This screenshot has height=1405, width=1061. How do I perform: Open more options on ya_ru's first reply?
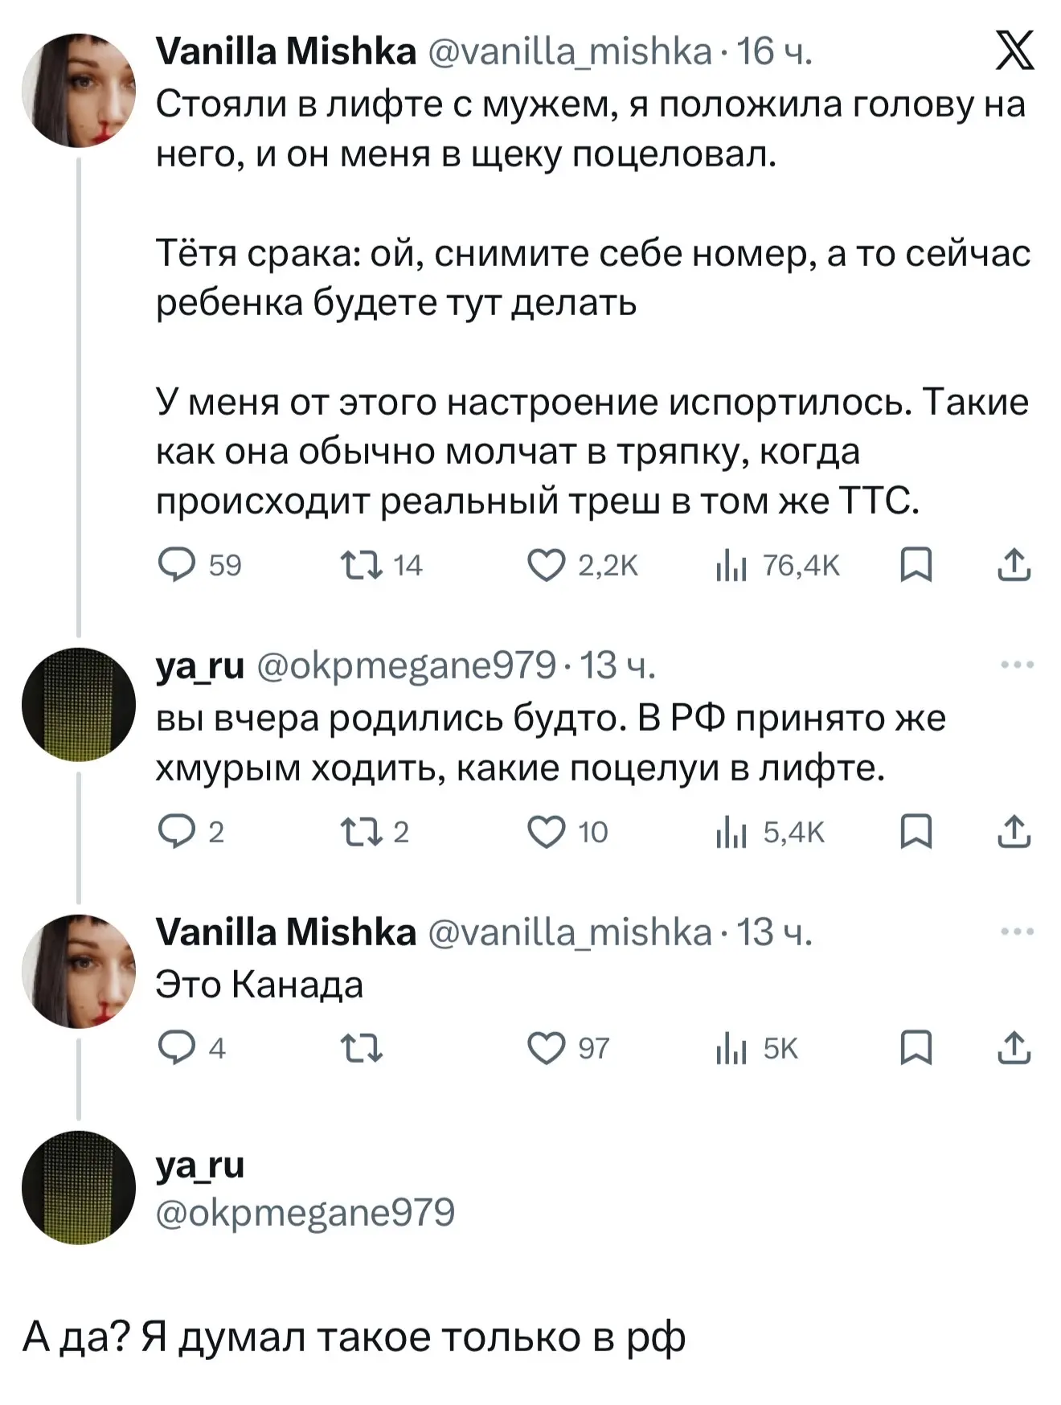1017,666
